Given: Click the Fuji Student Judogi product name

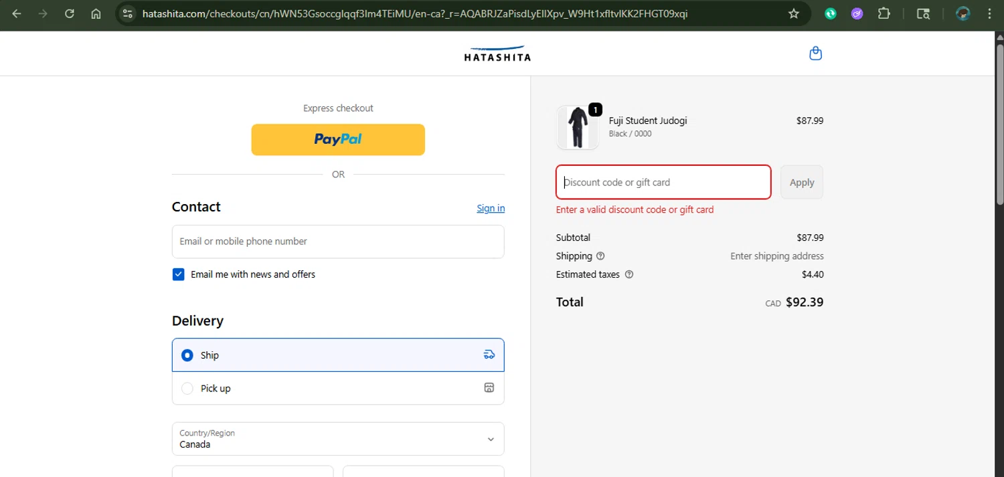Looking at the screenshot, I should [648, 120].
